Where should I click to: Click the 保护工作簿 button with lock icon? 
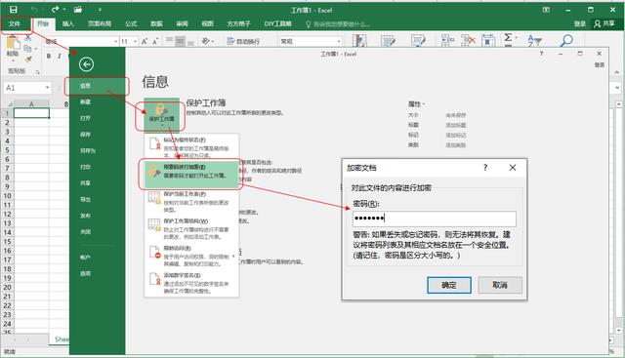[x=162, y=114]
